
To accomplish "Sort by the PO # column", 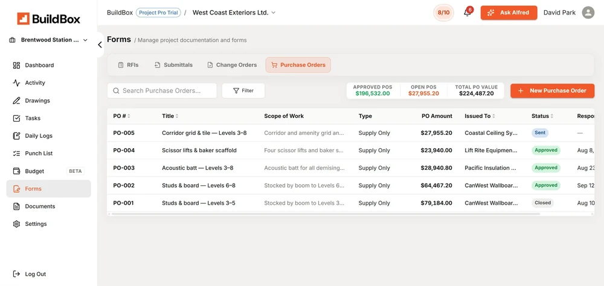I will coord(129,116).
